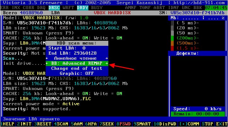Open the 6HPA function key
228x127 pixels.
pos(91,124)
